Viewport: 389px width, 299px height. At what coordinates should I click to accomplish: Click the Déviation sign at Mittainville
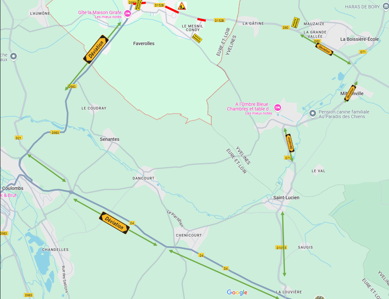(x=350, y=93)
